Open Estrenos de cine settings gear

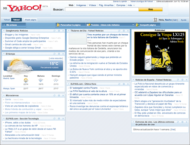(x=182, y=122)
